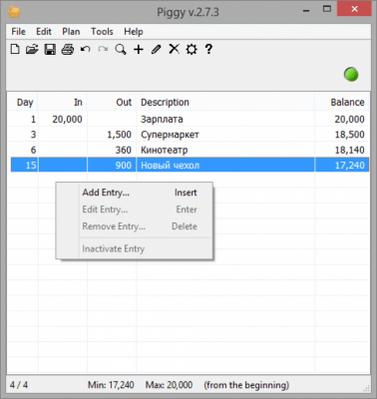Click the In column header
The height and width of the screenshot is (399, 377).
pos(63,102)
